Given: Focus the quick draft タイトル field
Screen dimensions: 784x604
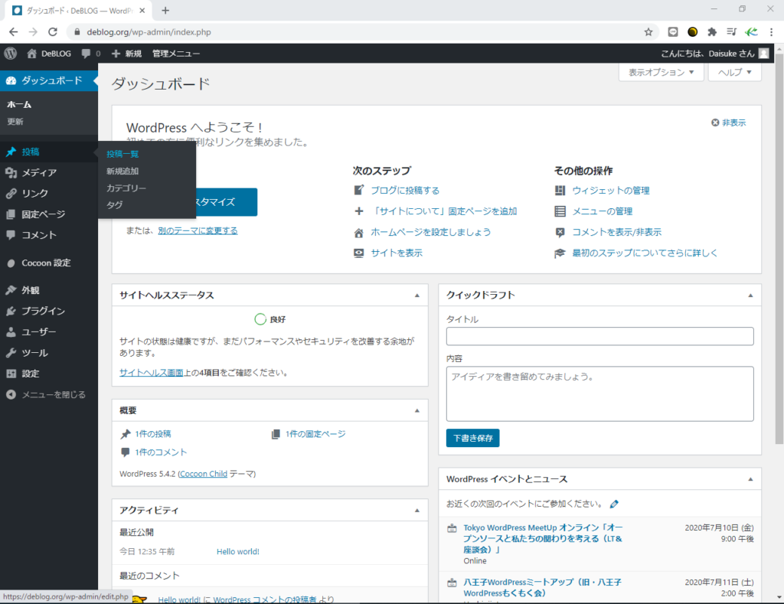Looking at the screenshot, I should tap(599, 336).
